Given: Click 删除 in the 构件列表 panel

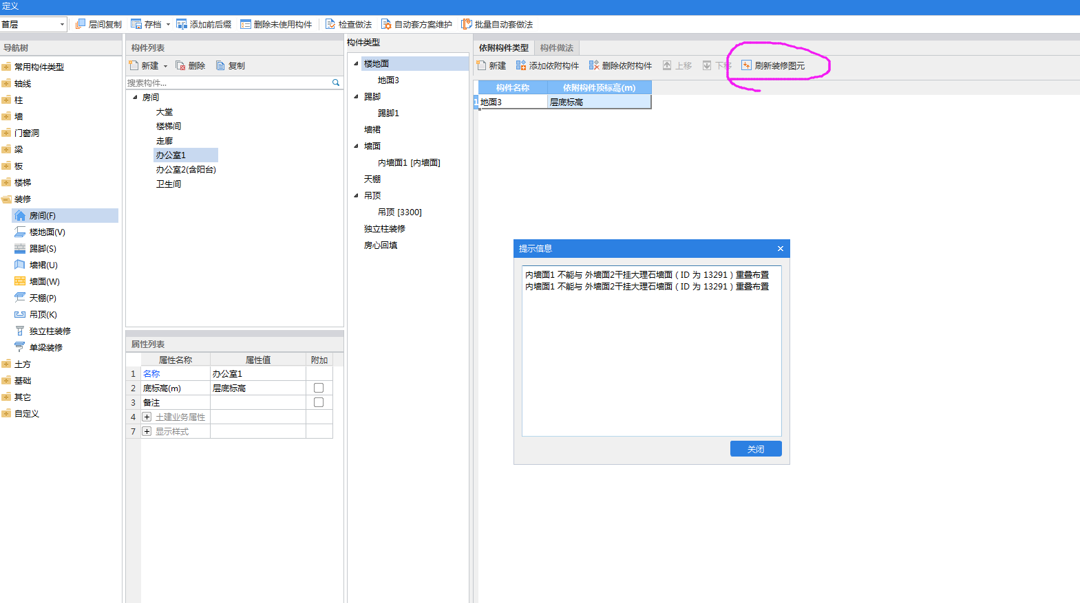Looking at the screenshot, I should point(191,65).
